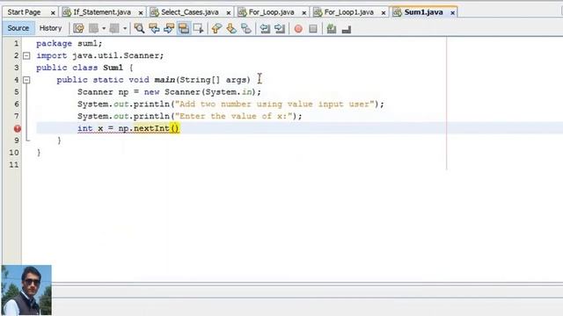Jump to Previous Bookmark icon

(216, 28)
